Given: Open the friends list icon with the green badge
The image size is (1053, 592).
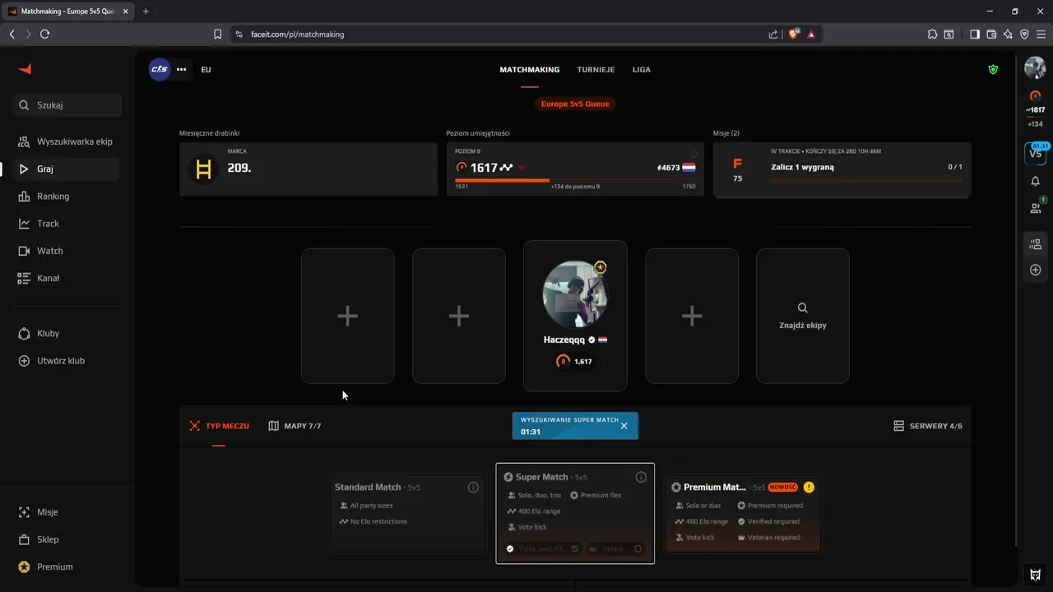Looking at the screenshot, I should [1036, 208].
